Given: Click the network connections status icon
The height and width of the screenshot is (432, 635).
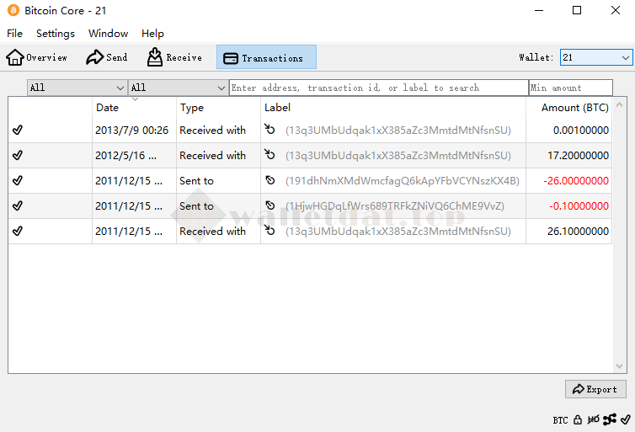Looking at the screenshot, I should pos(610,419).
